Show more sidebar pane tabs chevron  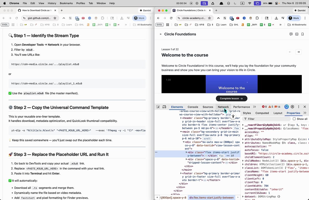pos(305,113)
